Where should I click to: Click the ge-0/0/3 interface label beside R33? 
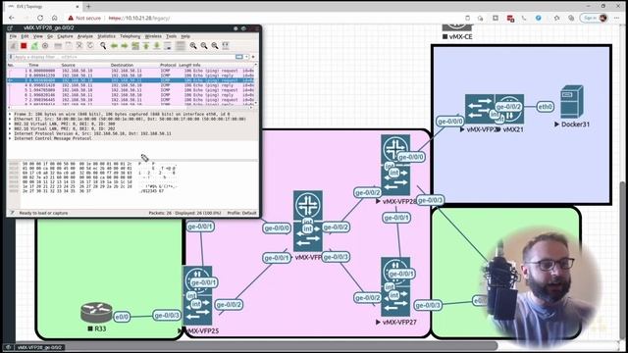click(167, 316)
